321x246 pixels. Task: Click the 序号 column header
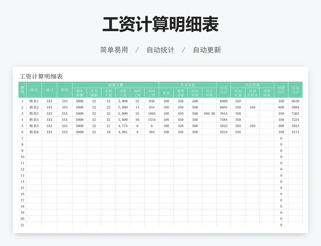coord(22,90)
